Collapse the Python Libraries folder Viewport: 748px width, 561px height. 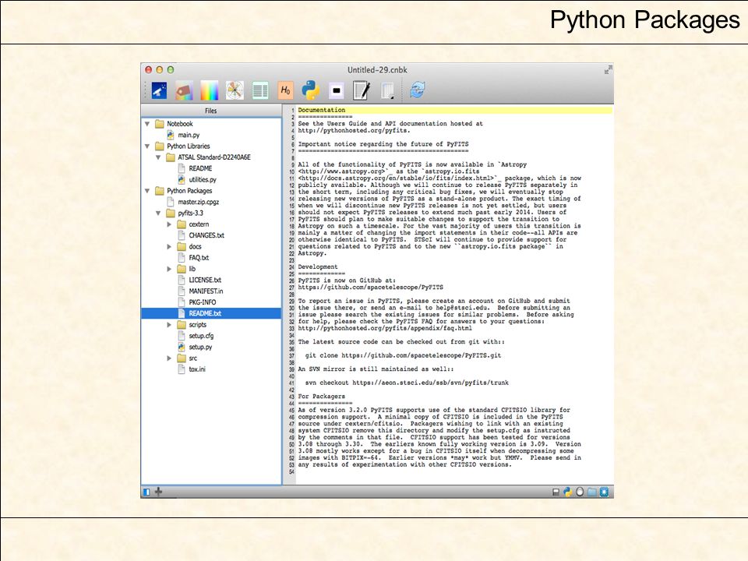[147, 146]
